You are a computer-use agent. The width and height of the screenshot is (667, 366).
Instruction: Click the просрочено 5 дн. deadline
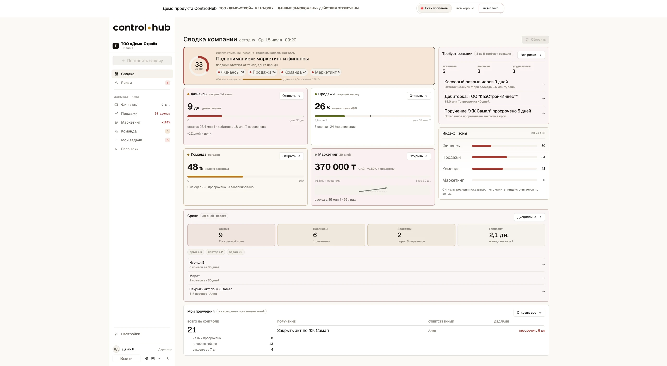[x=532, y=331]
